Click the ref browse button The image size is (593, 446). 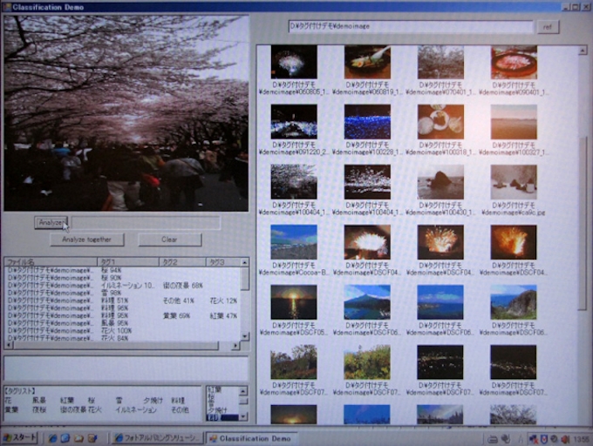point(547,26)
